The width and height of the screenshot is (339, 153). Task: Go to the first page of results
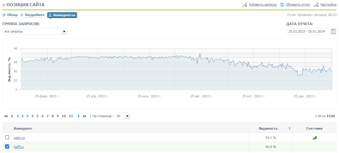coord(6,116)
